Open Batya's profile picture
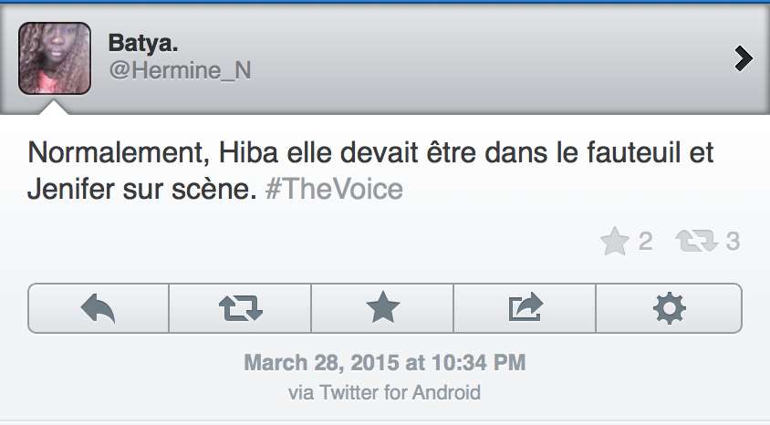The height and width of the screenshot is (425, 770). (55, 58)
